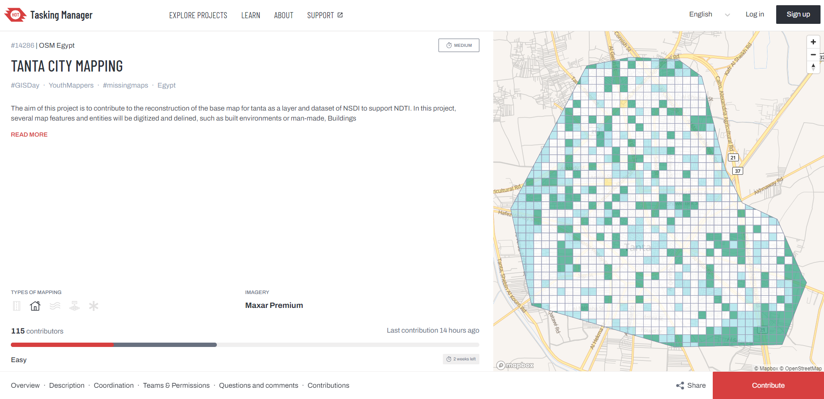Click the project progress bar

pos(245,345)
